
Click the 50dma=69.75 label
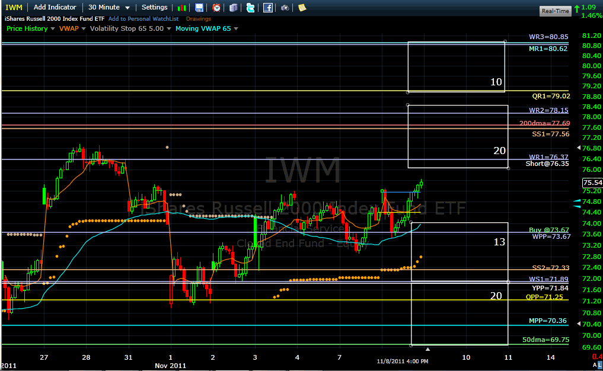(545, 340)
